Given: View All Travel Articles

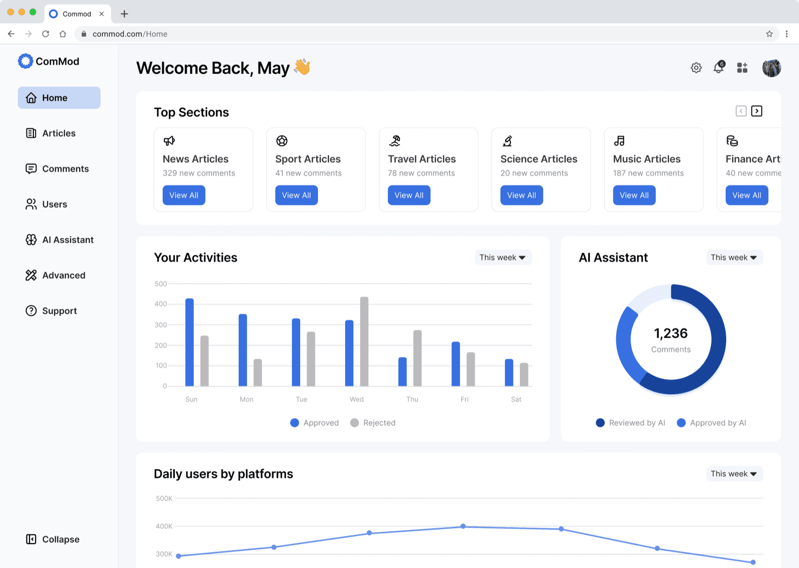Looking at the screenshot, I should point(409,195).
